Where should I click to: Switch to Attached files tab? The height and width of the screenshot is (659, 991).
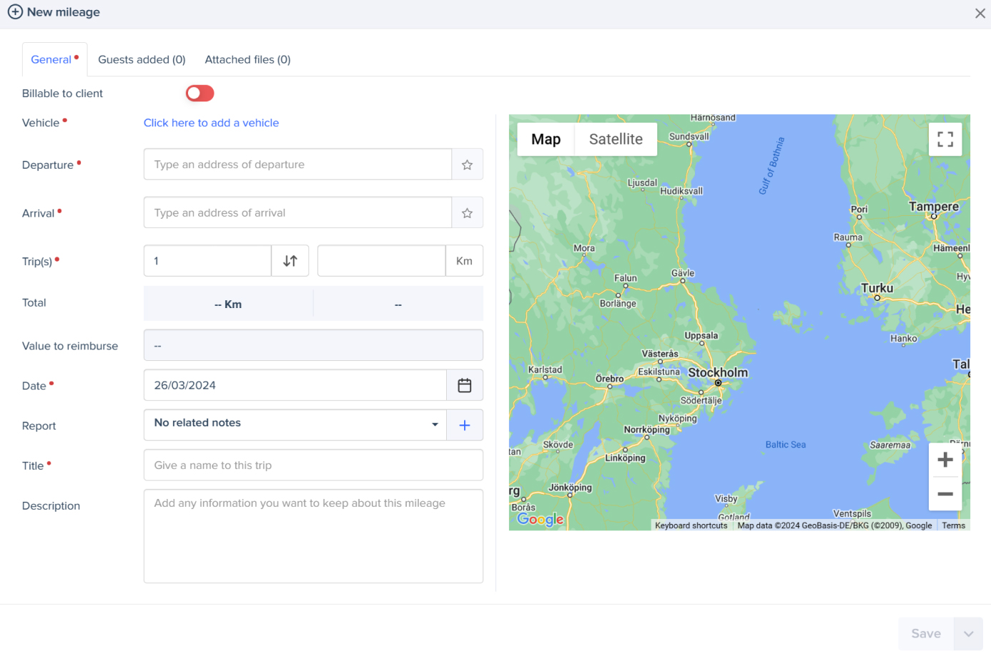(x=247, y=60)
